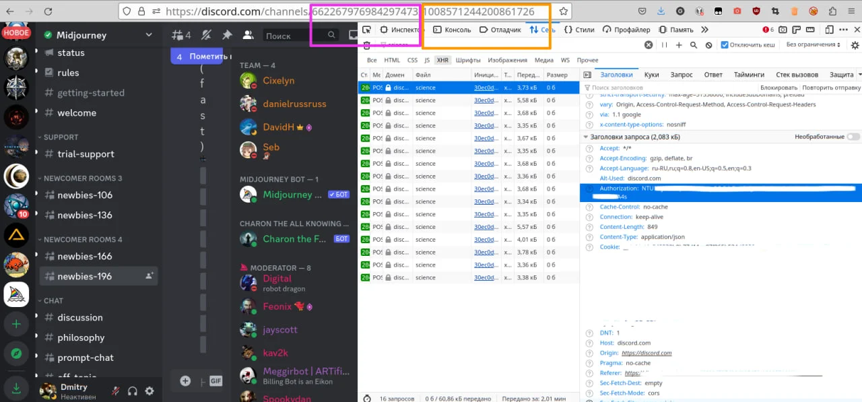Open network settings gear icon
The height and width of the screenshot is (402, 862).
click(x=855, y=45)
